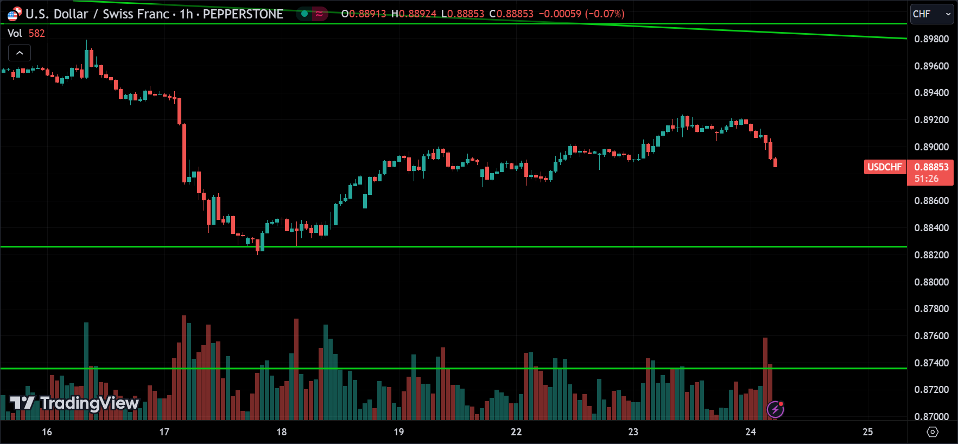This screenshot has height=444, width=958.
Task: Click the date label 17 on the time axis
Action: [164, 432]
